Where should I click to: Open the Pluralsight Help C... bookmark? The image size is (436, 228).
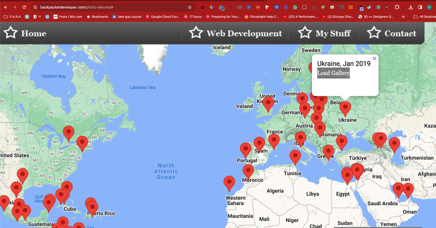point(262,17)
